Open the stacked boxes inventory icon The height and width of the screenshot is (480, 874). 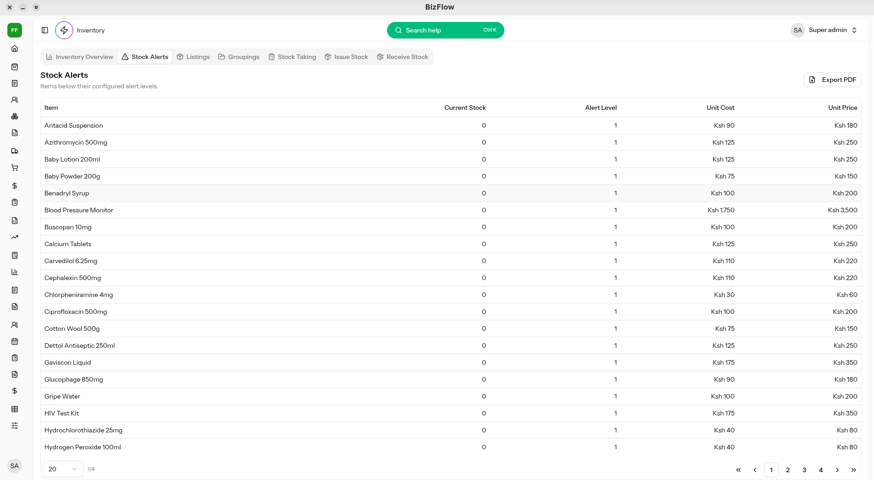click(x=15, y=116)
